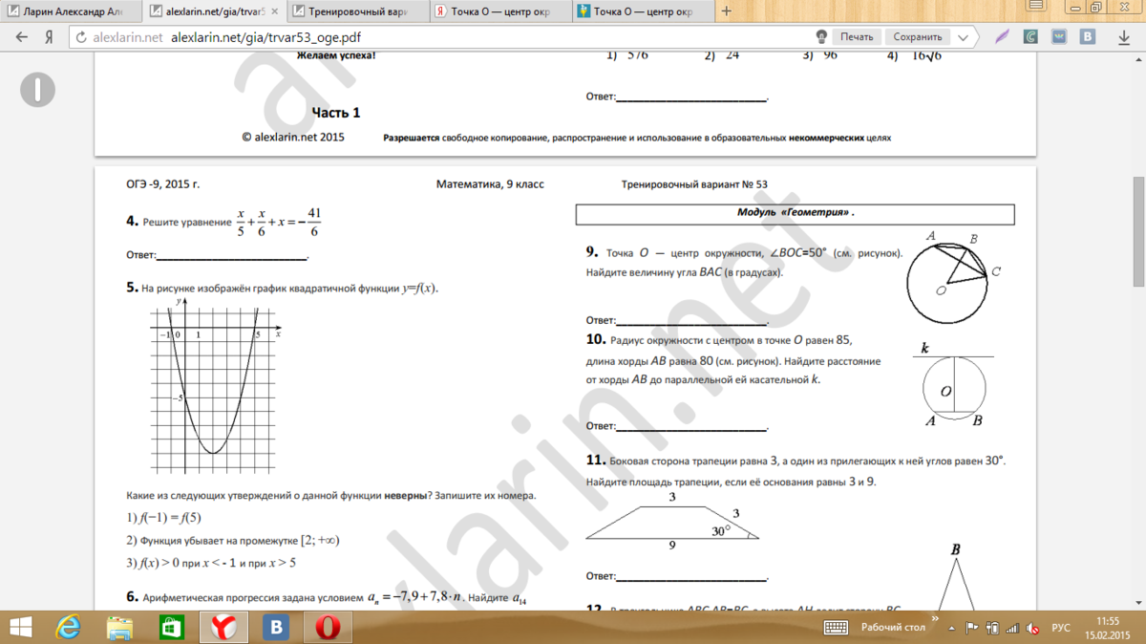
Task: Click the battery power tray icon
Action: pos(993,628)
